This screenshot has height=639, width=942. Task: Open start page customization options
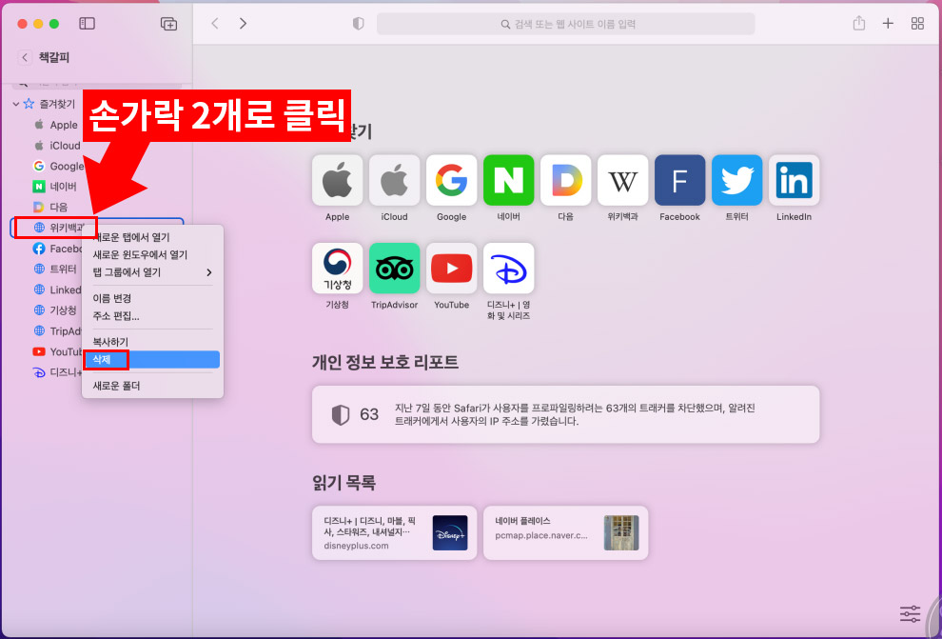point(910,613)
